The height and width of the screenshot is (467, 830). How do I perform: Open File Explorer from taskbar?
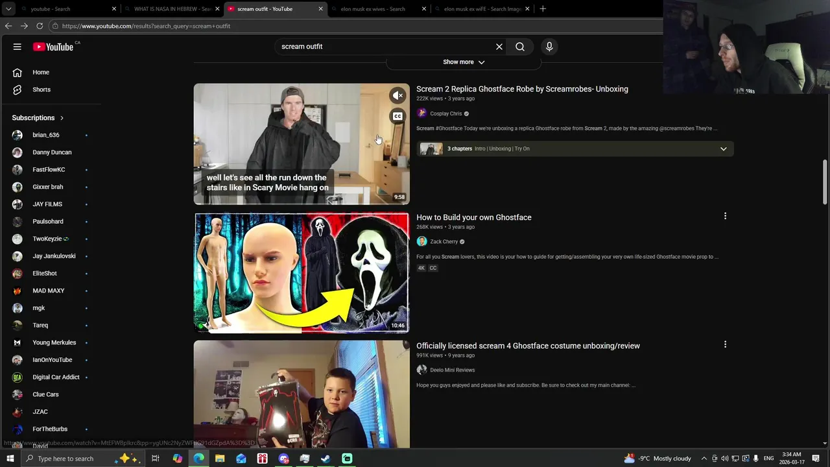[220, 459]
